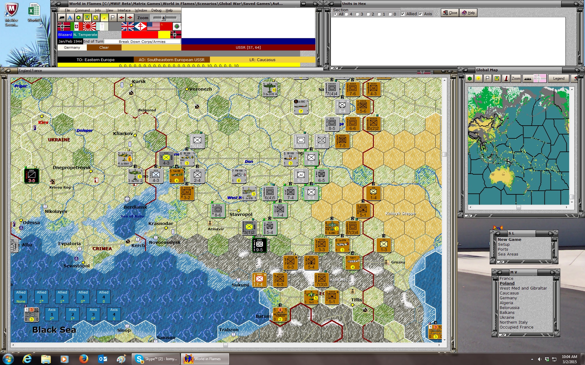
Task: Click the white flag toolbar icon
Action: pyautogui.click(x=113, y=18)
